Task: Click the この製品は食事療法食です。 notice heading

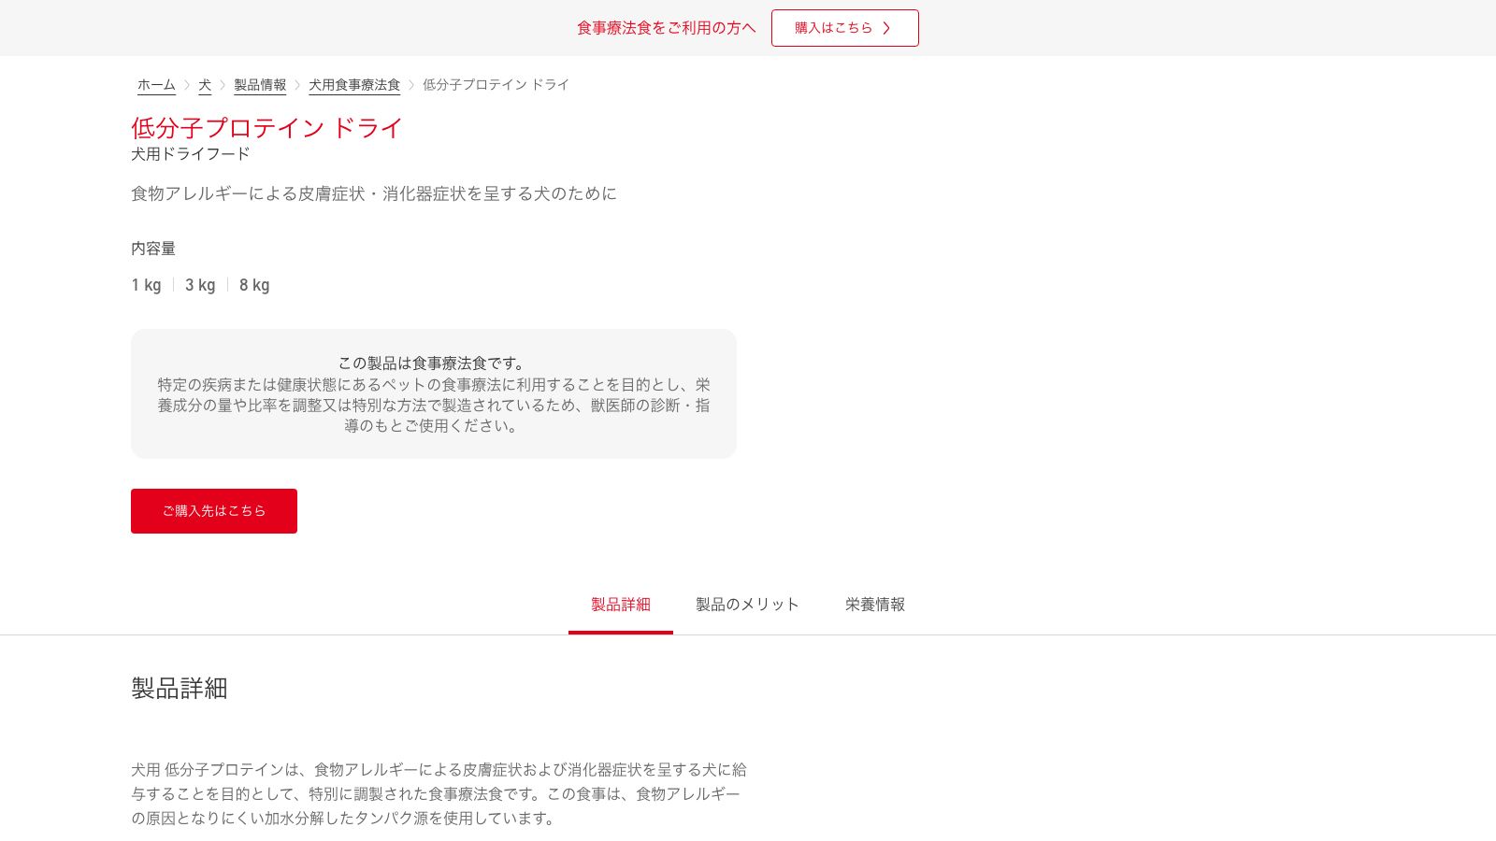Action: pos(434,363)
